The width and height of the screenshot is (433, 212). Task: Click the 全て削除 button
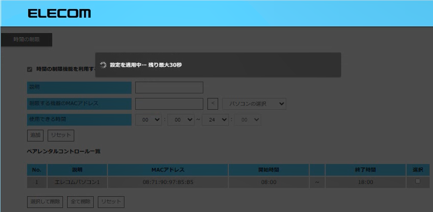coord(80,202)
